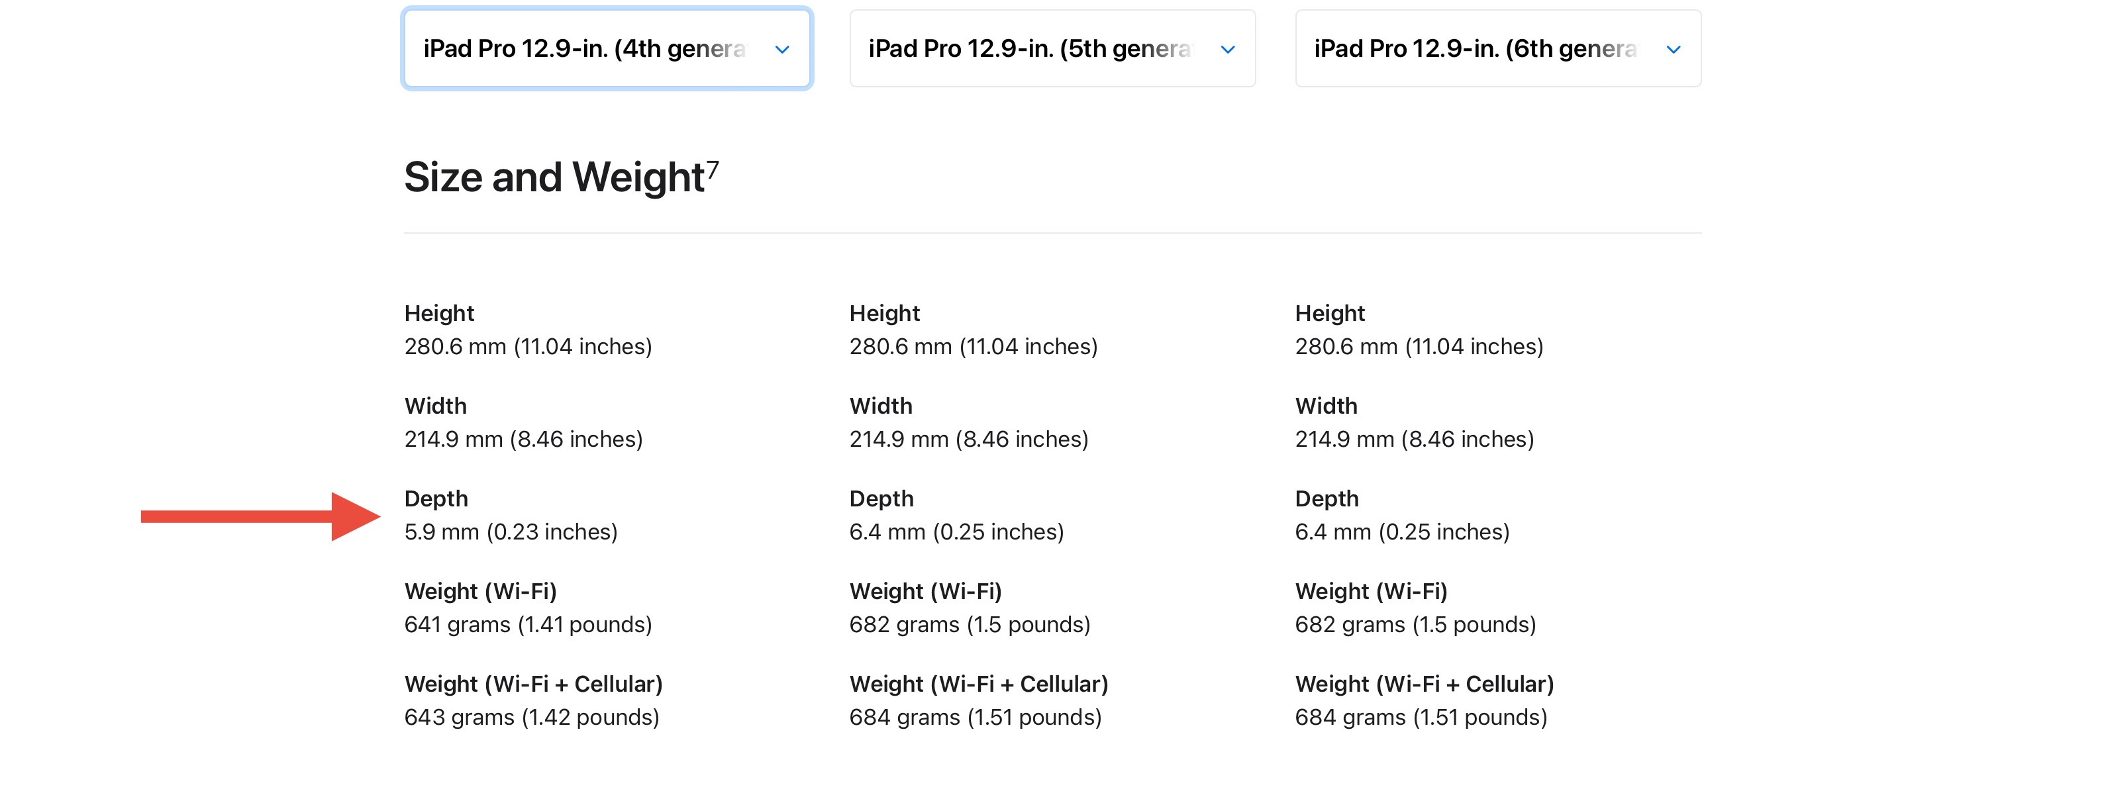Click the third column's 684 grams weight value
Image resolution: width=2106 pixels, height=797 pixels.
point(1421,717)
